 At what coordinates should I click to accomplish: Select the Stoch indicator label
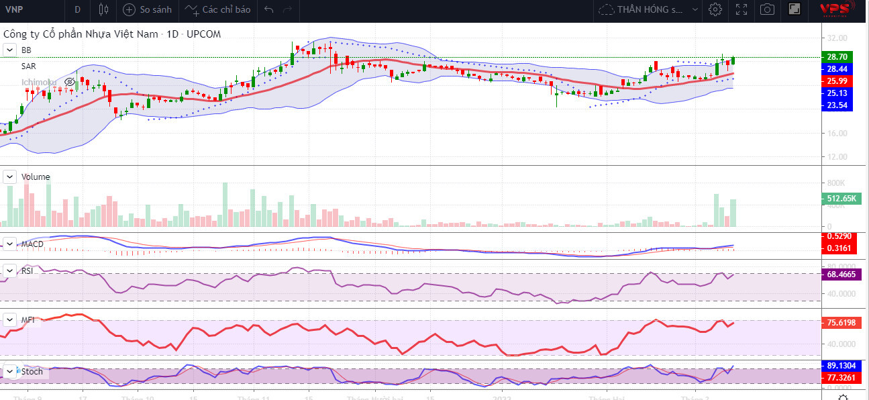[32, 371]
